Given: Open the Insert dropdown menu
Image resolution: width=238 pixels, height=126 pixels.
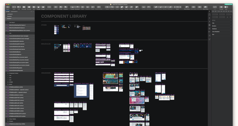Looking at the screenshot, I should 14,7.
